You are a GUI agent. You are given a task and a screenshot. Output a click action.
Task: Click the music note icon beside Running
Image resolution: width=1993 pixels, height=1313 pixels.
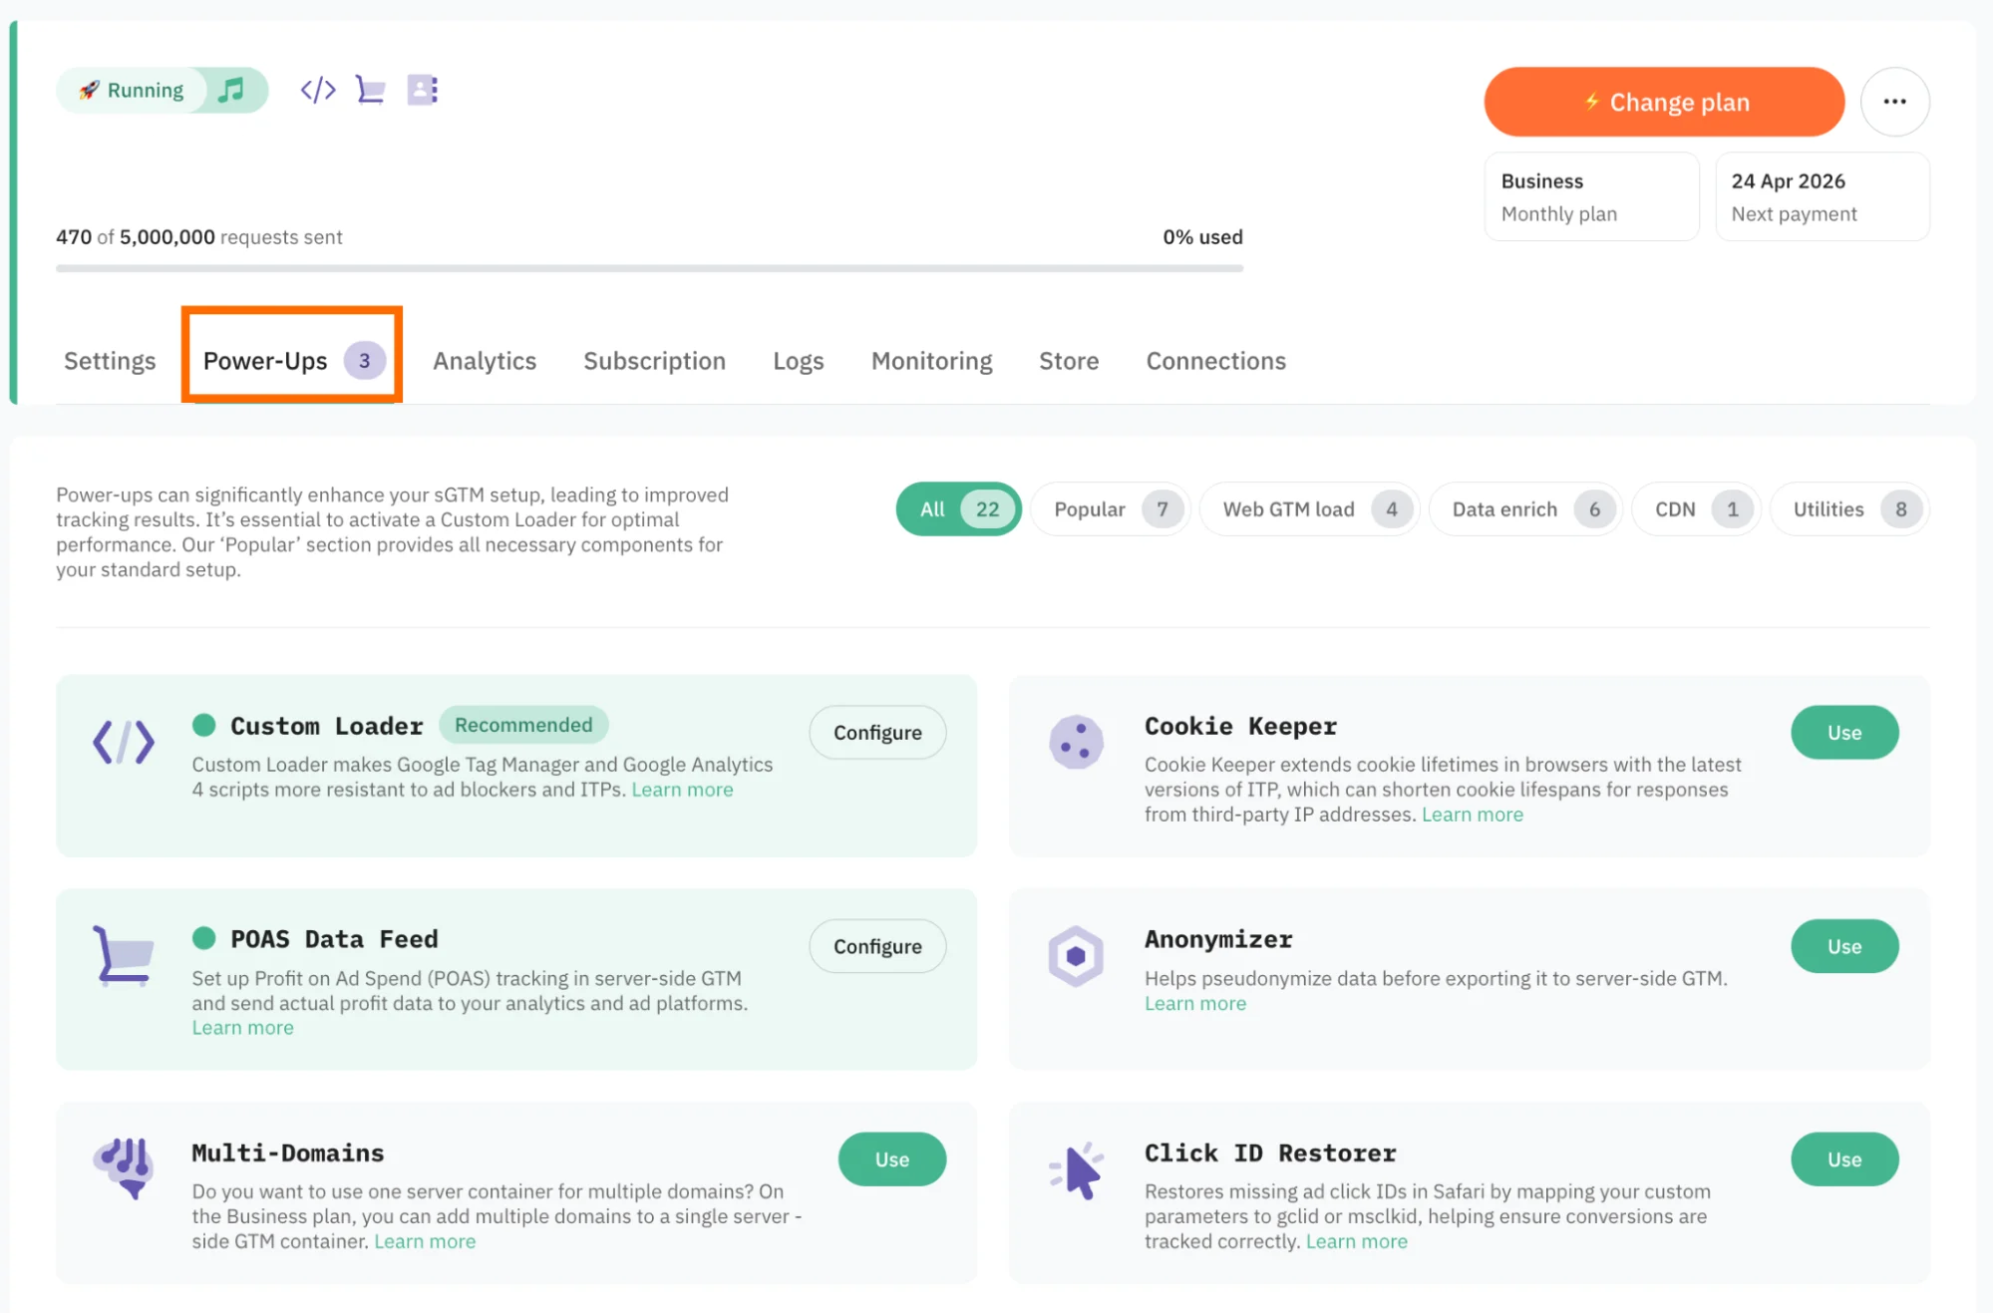click(x=231, y=90)
